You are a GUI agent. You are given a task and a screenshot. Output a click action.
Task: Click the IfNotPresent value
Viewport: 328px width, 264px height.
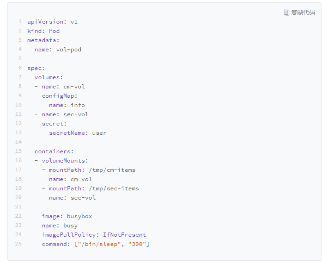click(124, 235)
